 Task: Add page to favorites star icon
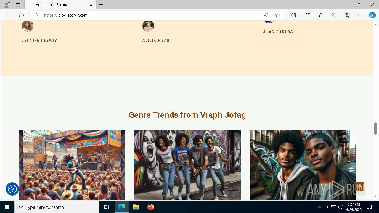(278, 15)
